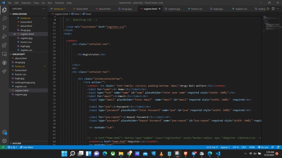282x158 pixels.
Task: Open the Search view in activity bar
Action: [x=4, y=18]
